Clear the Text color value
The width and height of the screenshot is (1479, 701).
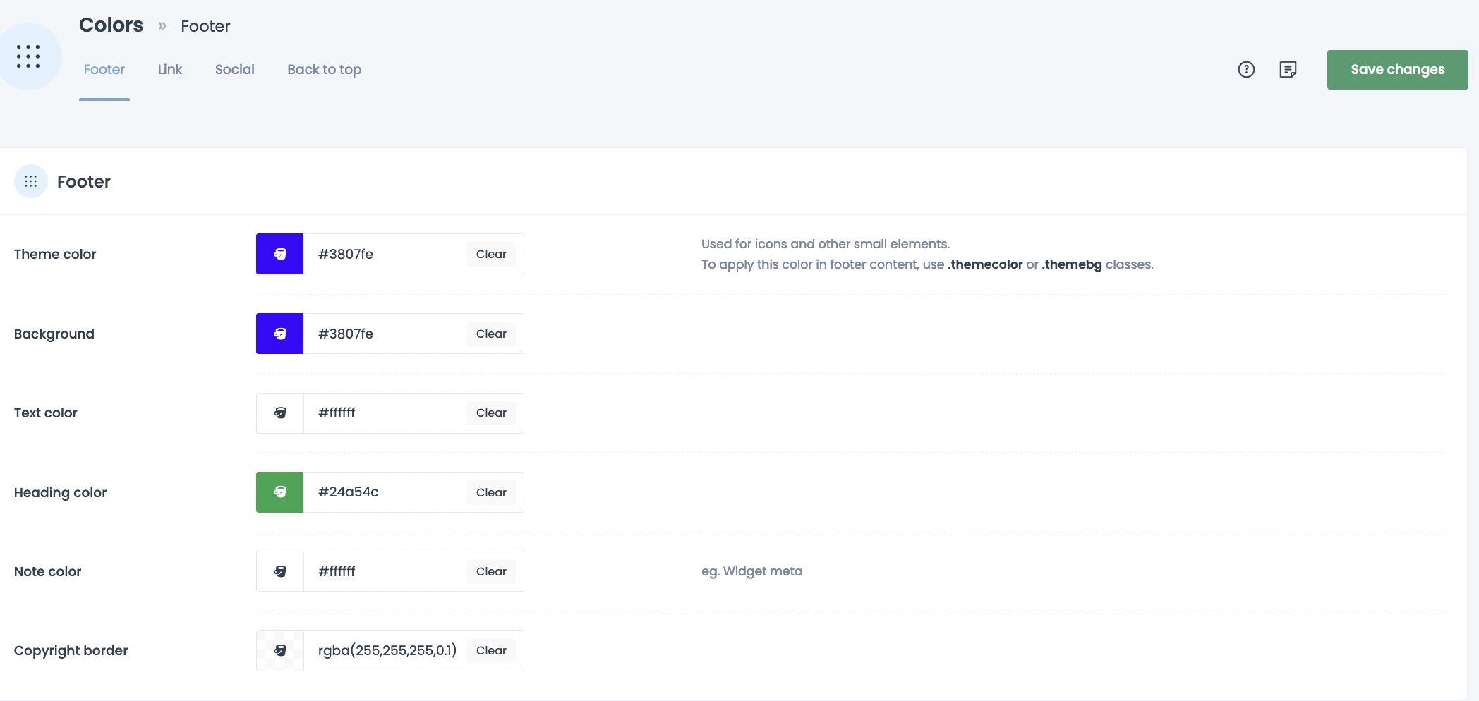coord(491,413)
